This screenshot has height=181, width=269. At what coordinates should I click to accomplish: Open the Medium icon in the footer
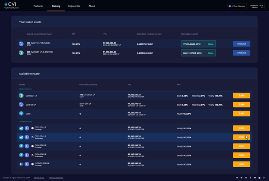(x=246, y=178)
